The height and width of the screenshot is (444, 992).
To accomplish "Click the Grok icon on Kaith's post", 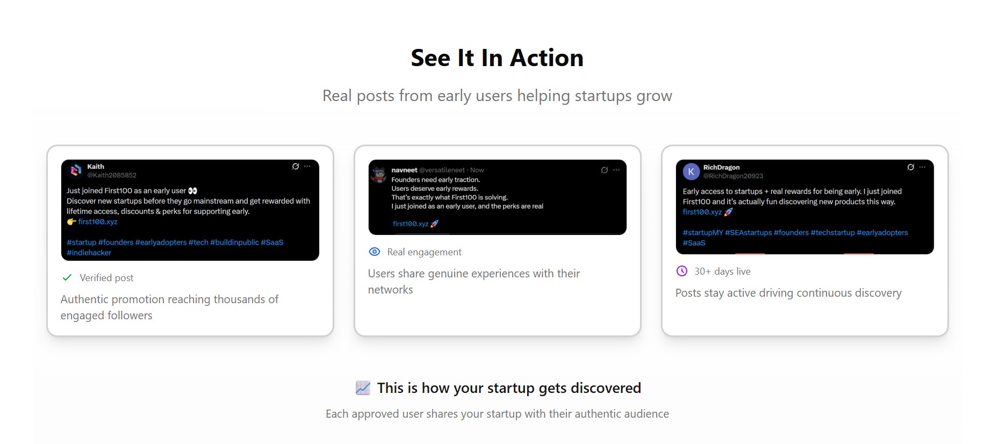I will (296, 167).
